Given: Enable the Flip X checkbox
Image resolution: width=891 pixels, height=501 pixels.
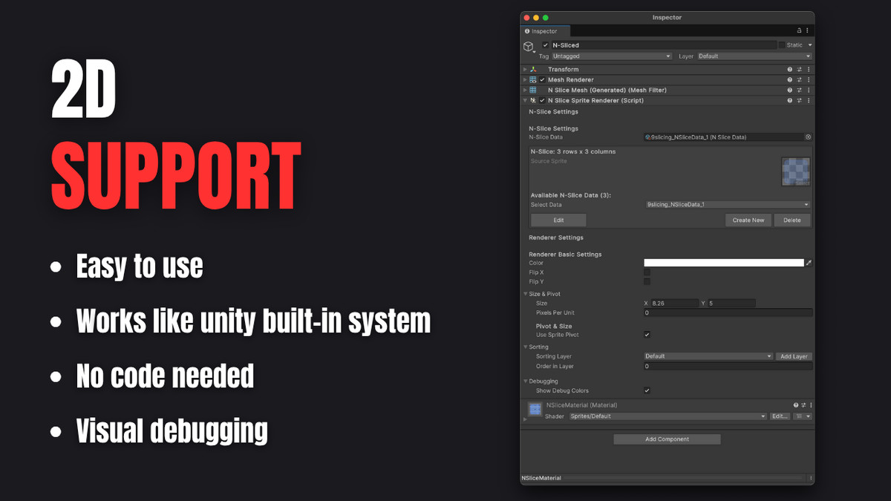Looking at the screenshot, I should (647, 272).
